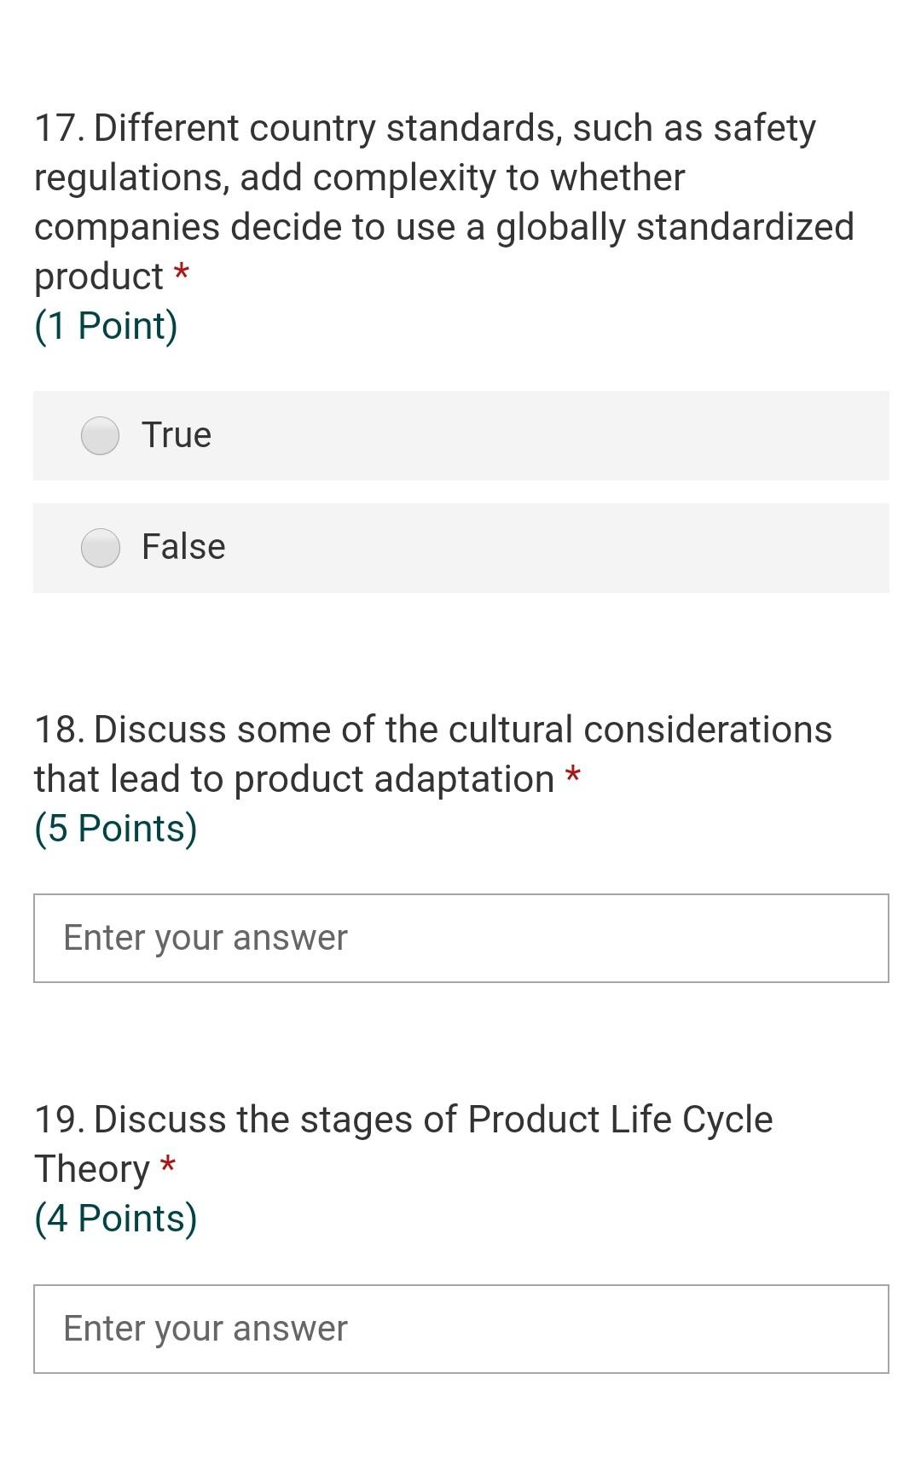Select the True radio button for question 17
This screenshot has height=1478, width=921.
point(100,436)
